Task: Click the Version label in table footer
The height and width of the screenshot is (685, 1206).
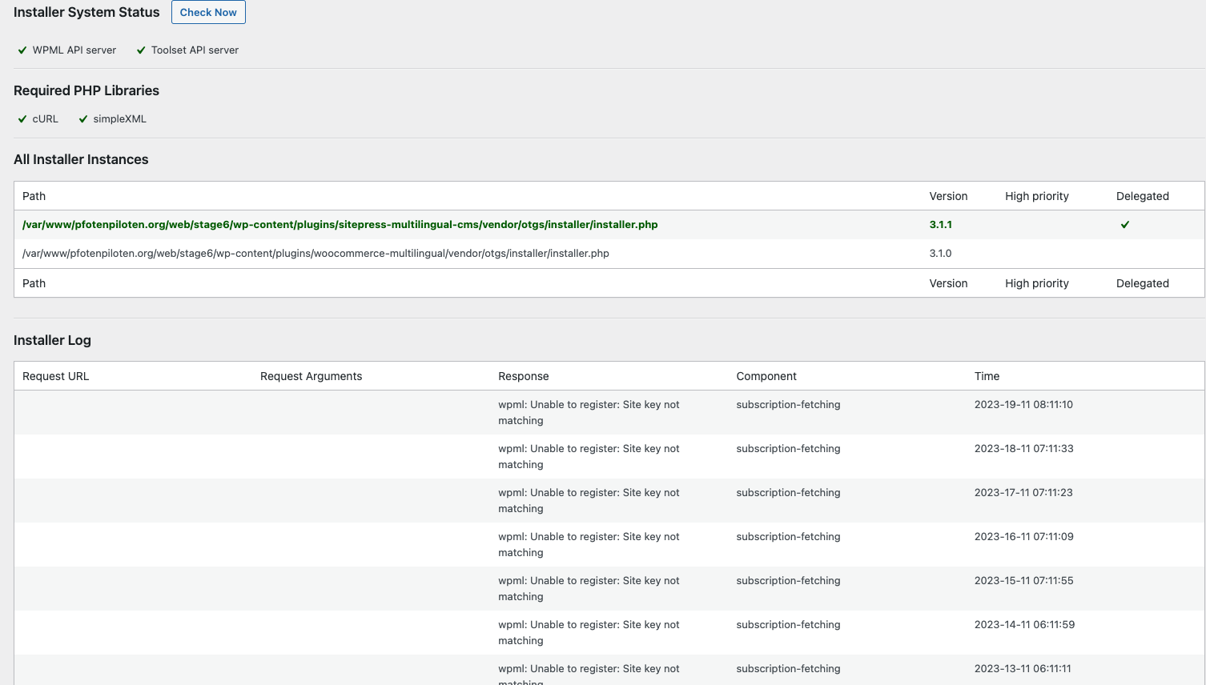Action: tap(948, 283)
